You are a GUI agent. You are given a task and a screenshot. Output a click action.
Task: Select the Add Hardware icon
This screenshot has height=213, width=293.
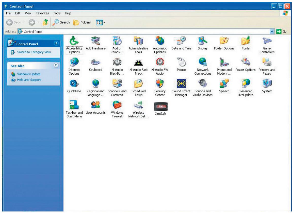click(96, 41)
